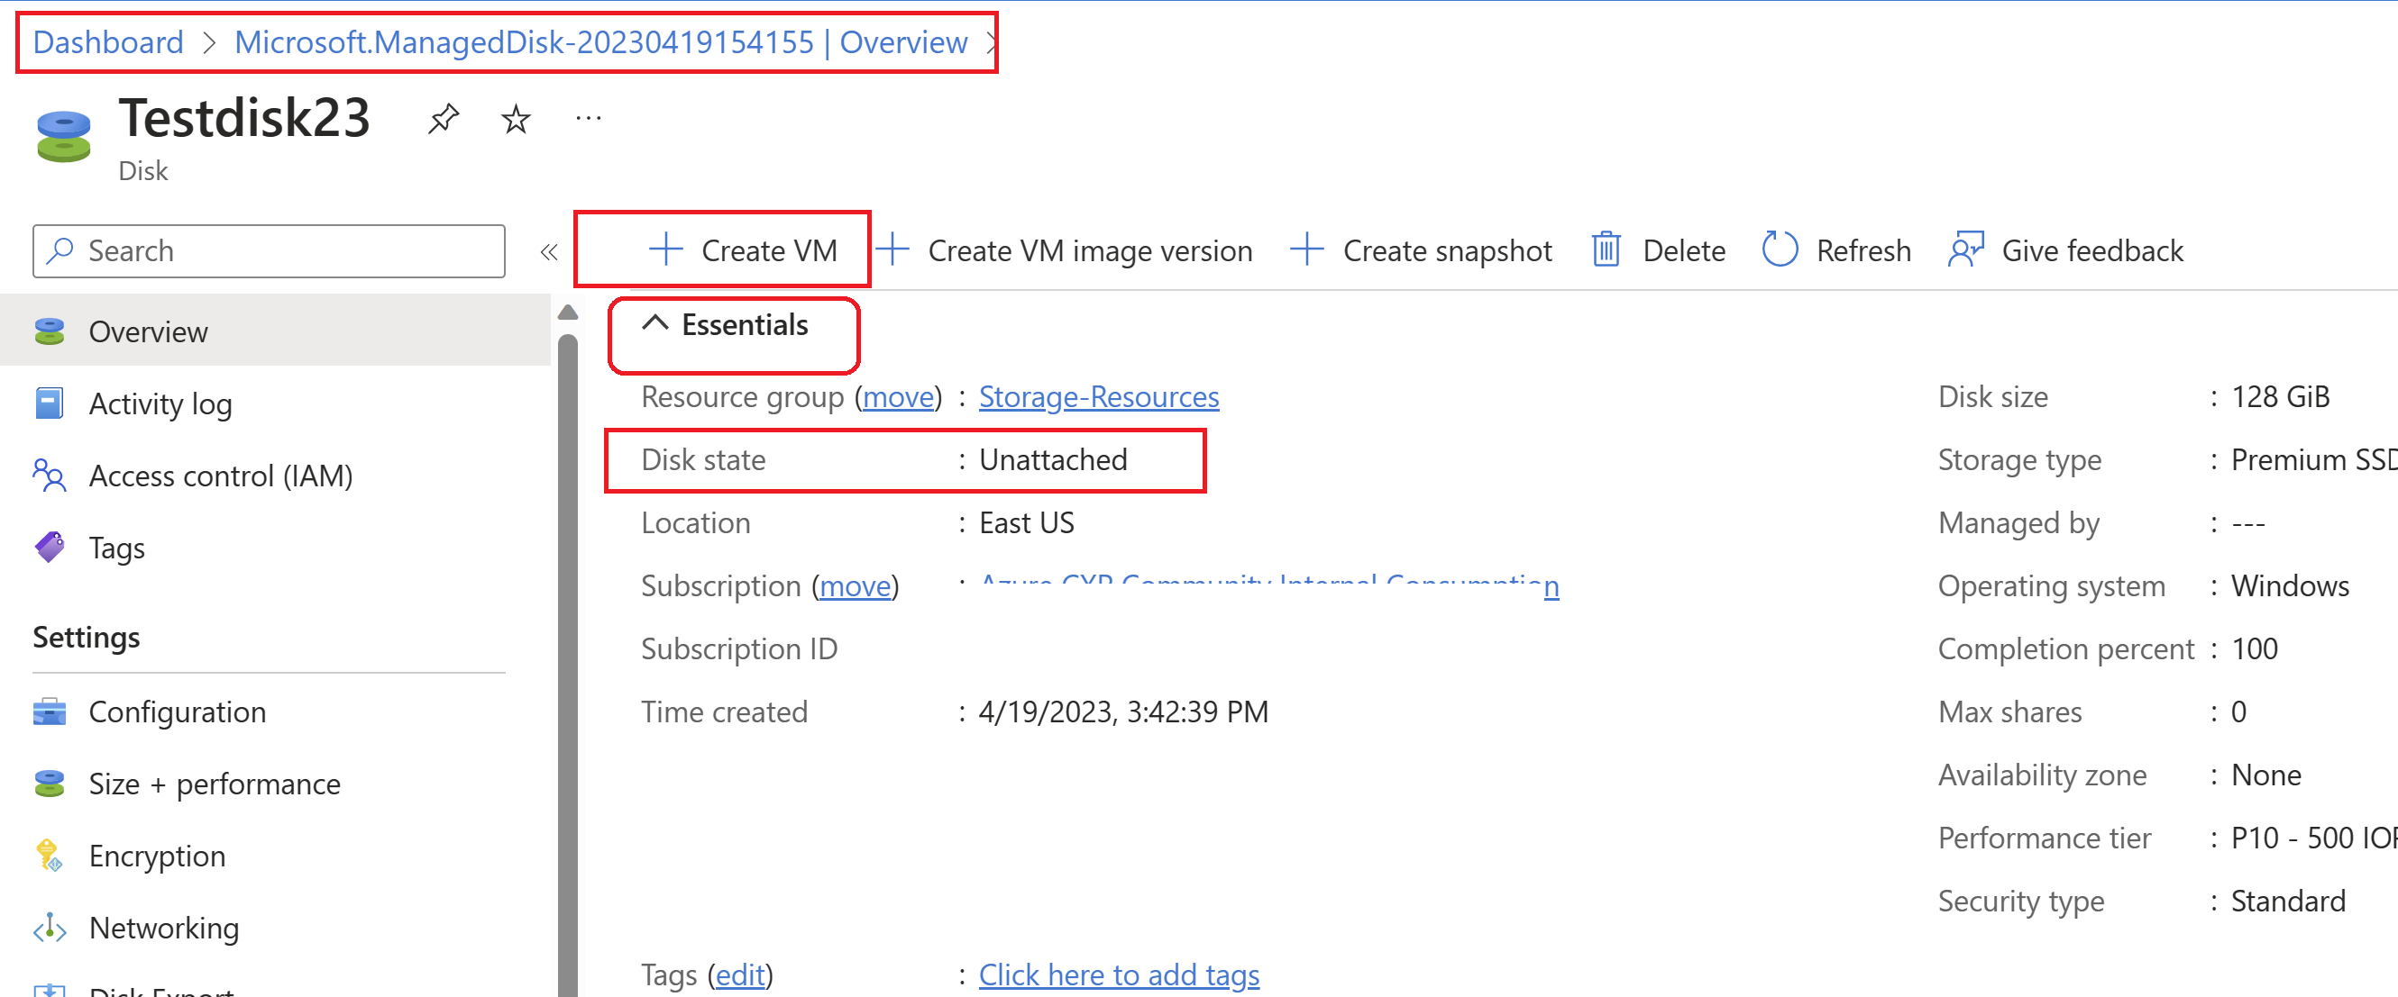Select the Unattached disk state value
The image size is (2398, 997).
tap(1053, 459)
